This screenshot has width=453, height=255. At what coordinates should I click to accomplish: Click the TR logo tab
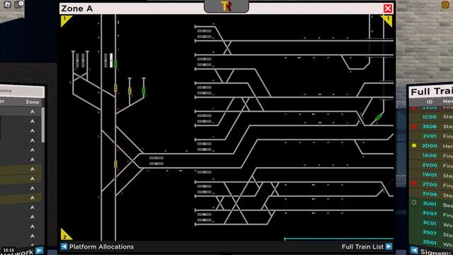coord(226,6)
